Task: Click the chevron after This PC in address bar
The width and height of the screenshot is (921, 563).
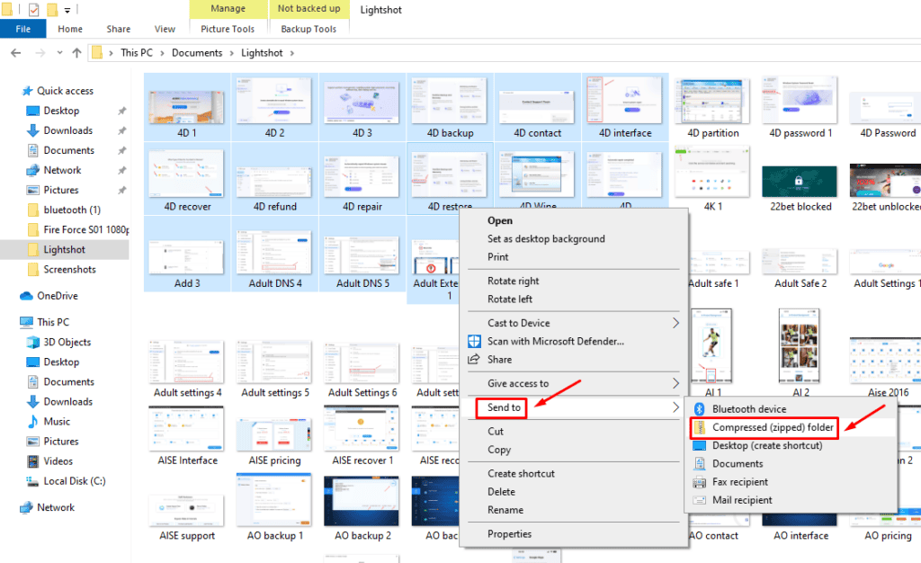Action: (x=162, y=53)
